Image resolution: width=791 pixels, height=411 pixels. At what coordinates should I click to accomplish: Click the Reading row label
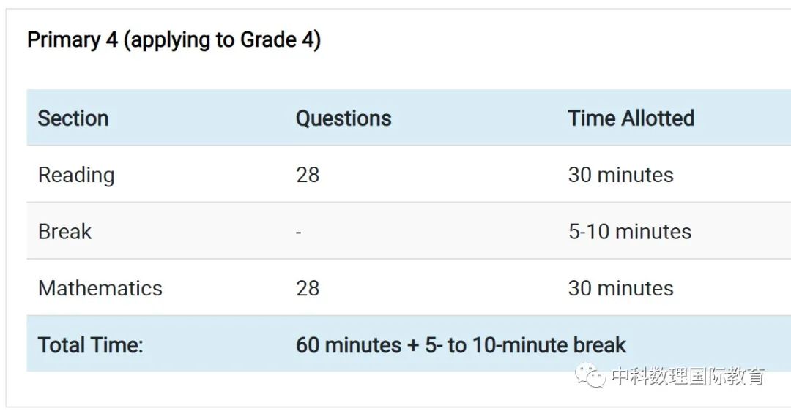(x=76, y=176)
